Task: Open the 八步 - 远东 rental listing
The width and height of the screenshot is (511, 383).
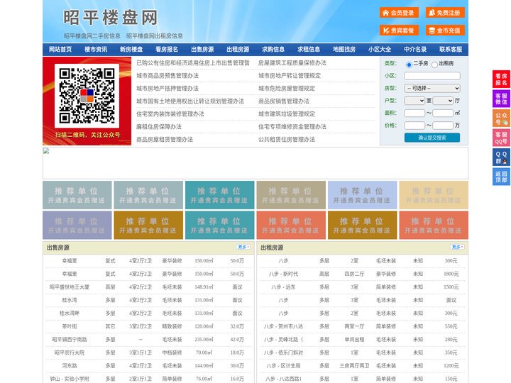Action: tap(283, 287)
